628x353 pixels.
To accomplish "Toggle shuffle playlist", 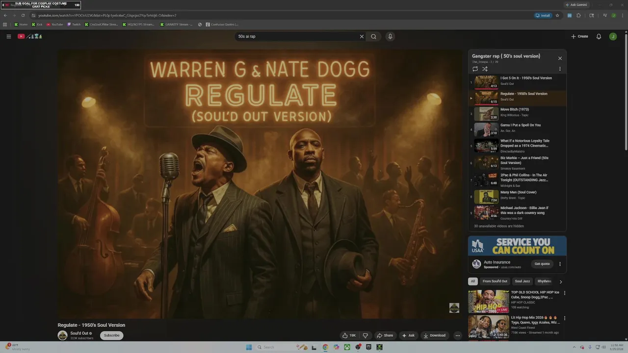I will 485,69.
